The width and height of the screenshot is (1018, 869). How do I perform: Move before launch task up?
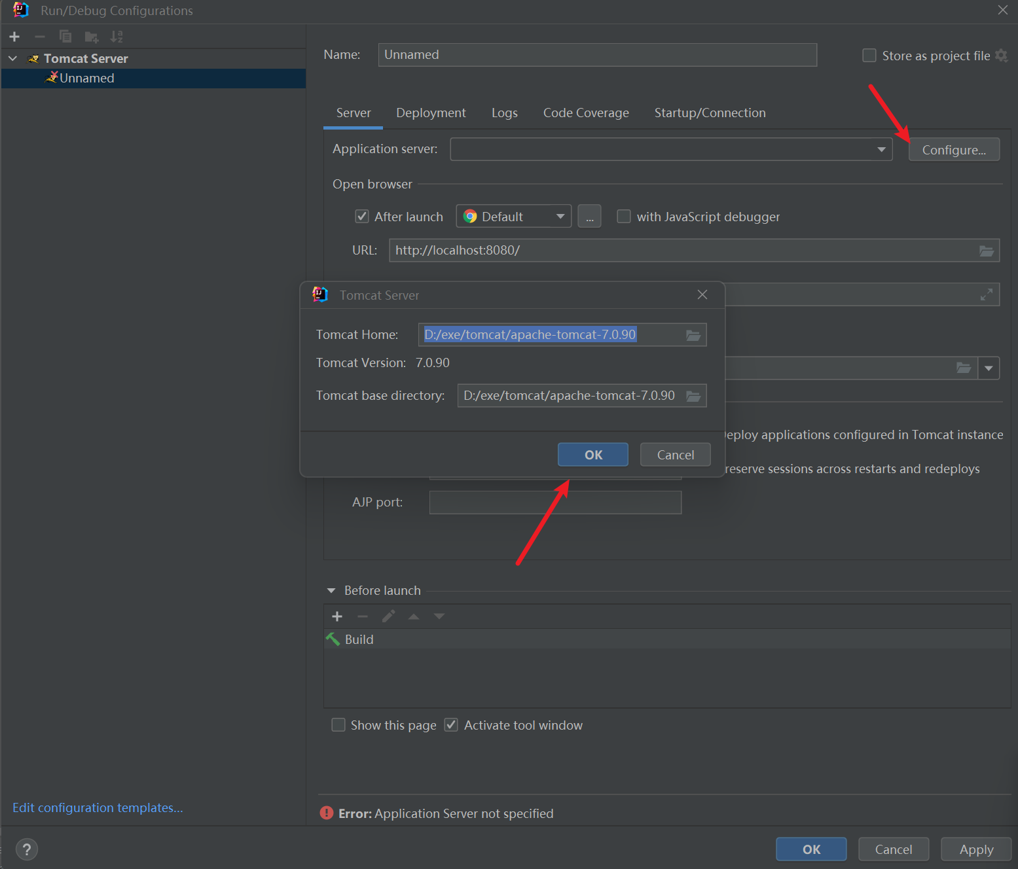[414, 616]
